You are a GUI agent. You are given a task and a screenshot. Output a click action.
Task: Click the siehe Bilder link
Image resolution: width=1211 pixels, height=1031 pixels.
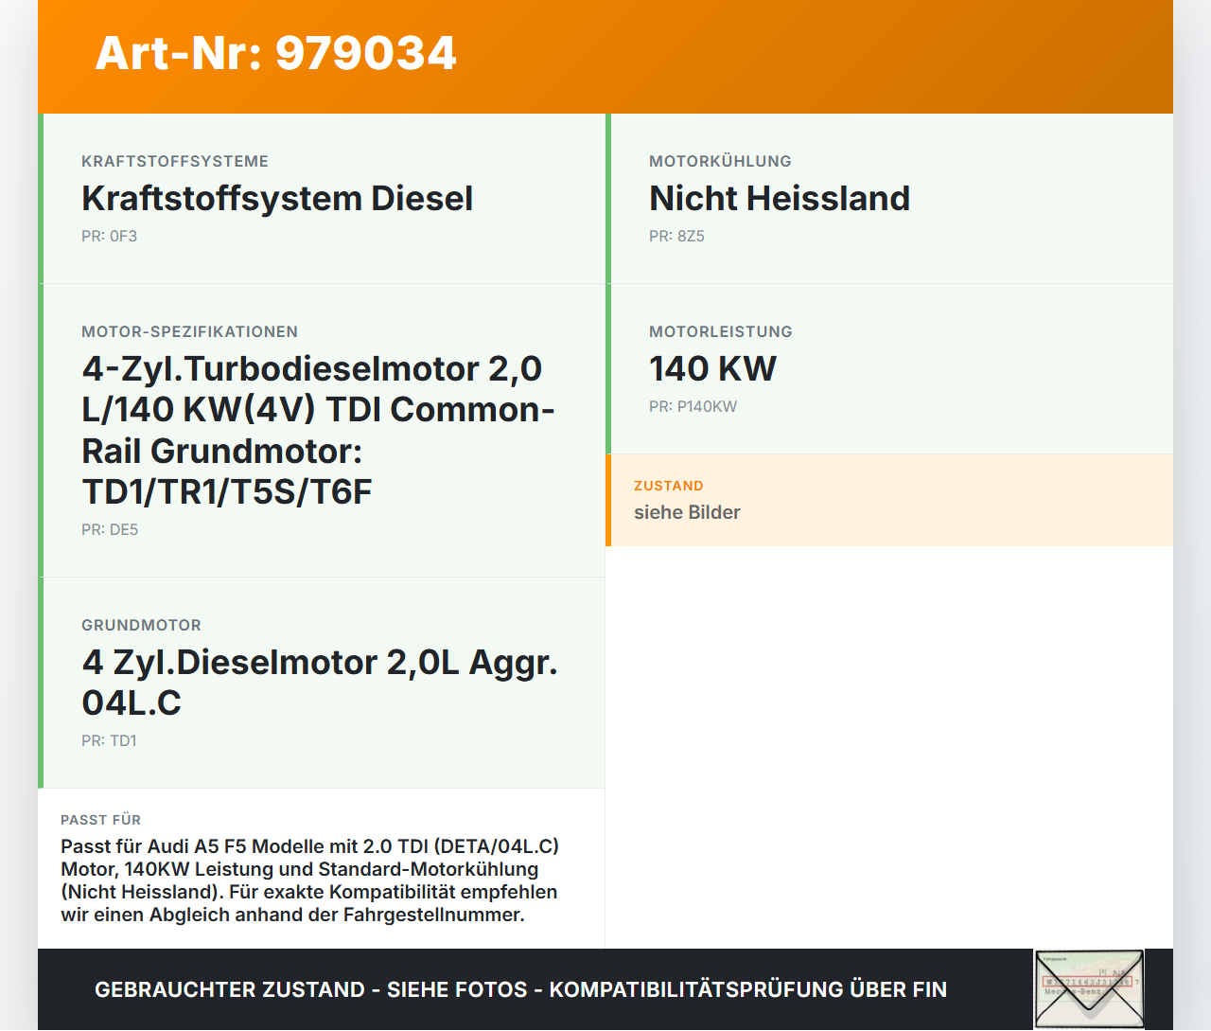[687, 512]
